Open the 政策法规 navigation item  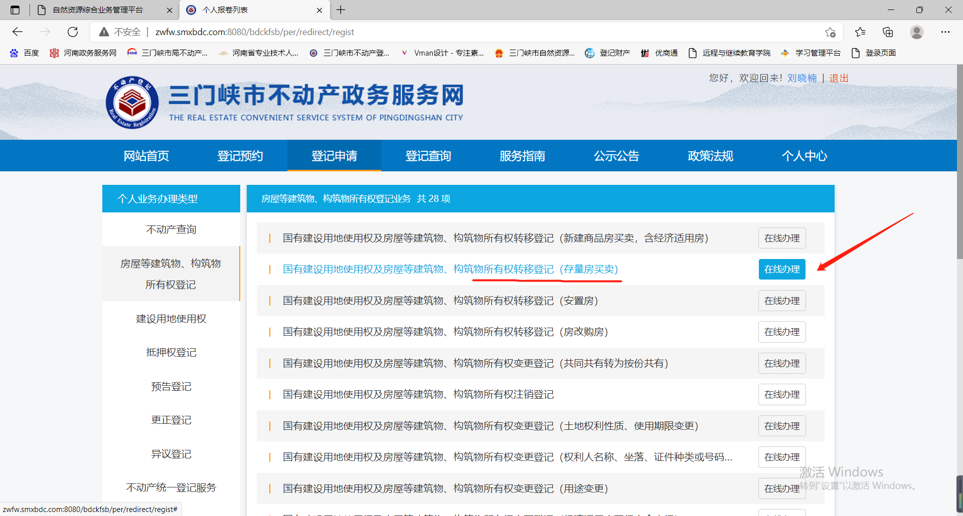710,156
